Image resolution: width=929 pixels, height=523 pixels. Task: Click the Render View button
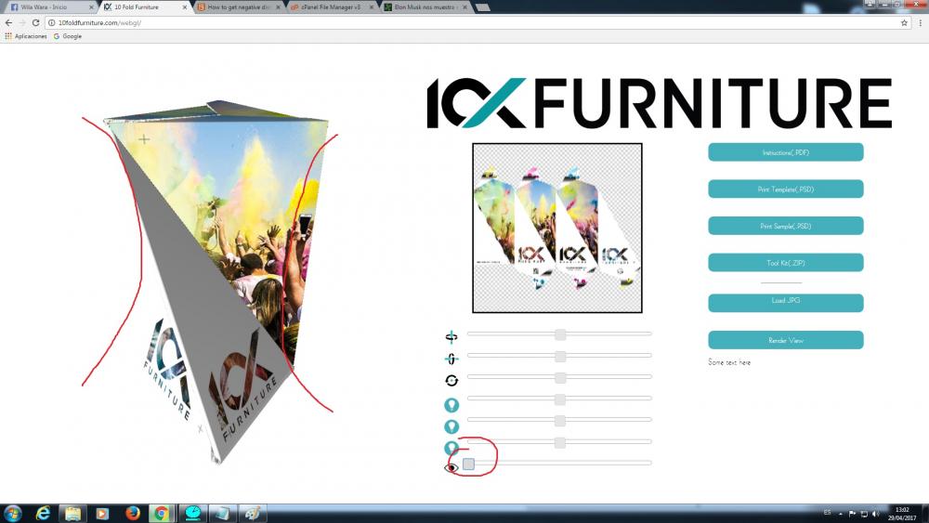(786, 340)
